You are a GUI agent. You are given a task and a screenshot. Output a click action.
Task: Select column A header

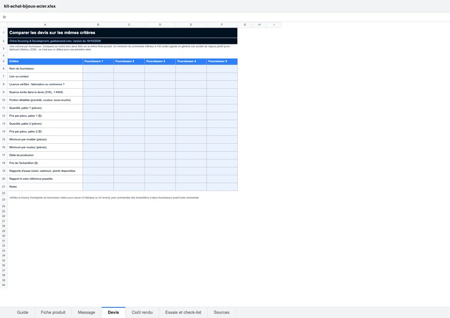[x=45, y=25]
